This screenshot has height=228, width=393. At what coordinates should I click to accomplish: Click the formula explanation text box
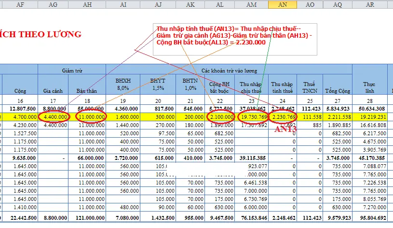pos(235,40)
